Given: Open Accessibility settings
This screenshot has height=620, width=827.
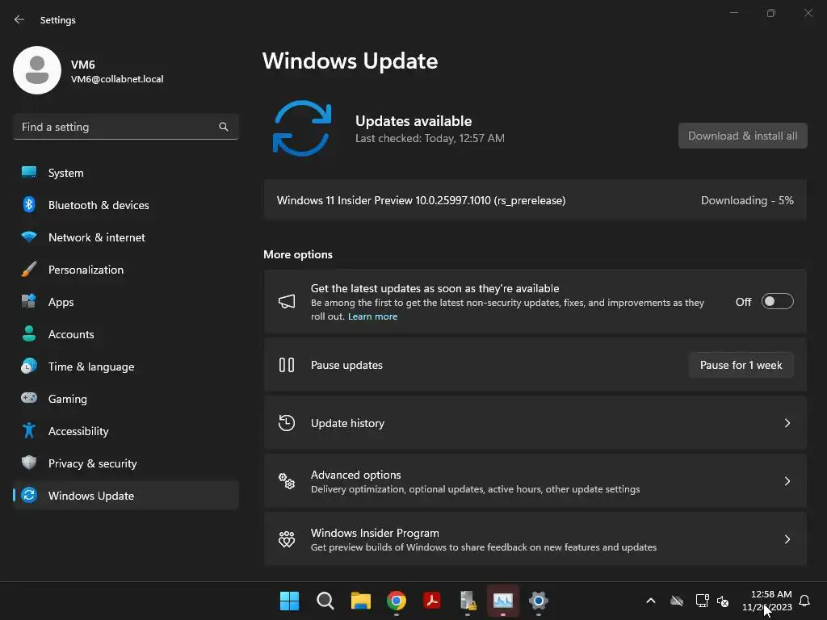Looking at the screenshot, I should tap(126, 431).
